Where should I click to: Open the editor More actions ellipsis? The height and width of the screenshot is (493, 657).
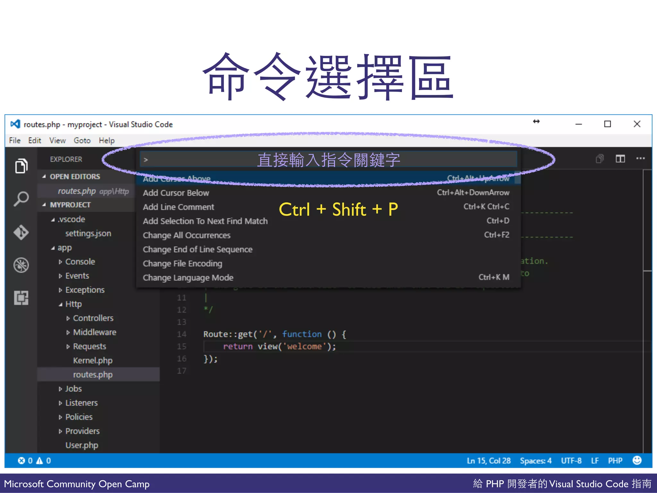click(640, 158)
